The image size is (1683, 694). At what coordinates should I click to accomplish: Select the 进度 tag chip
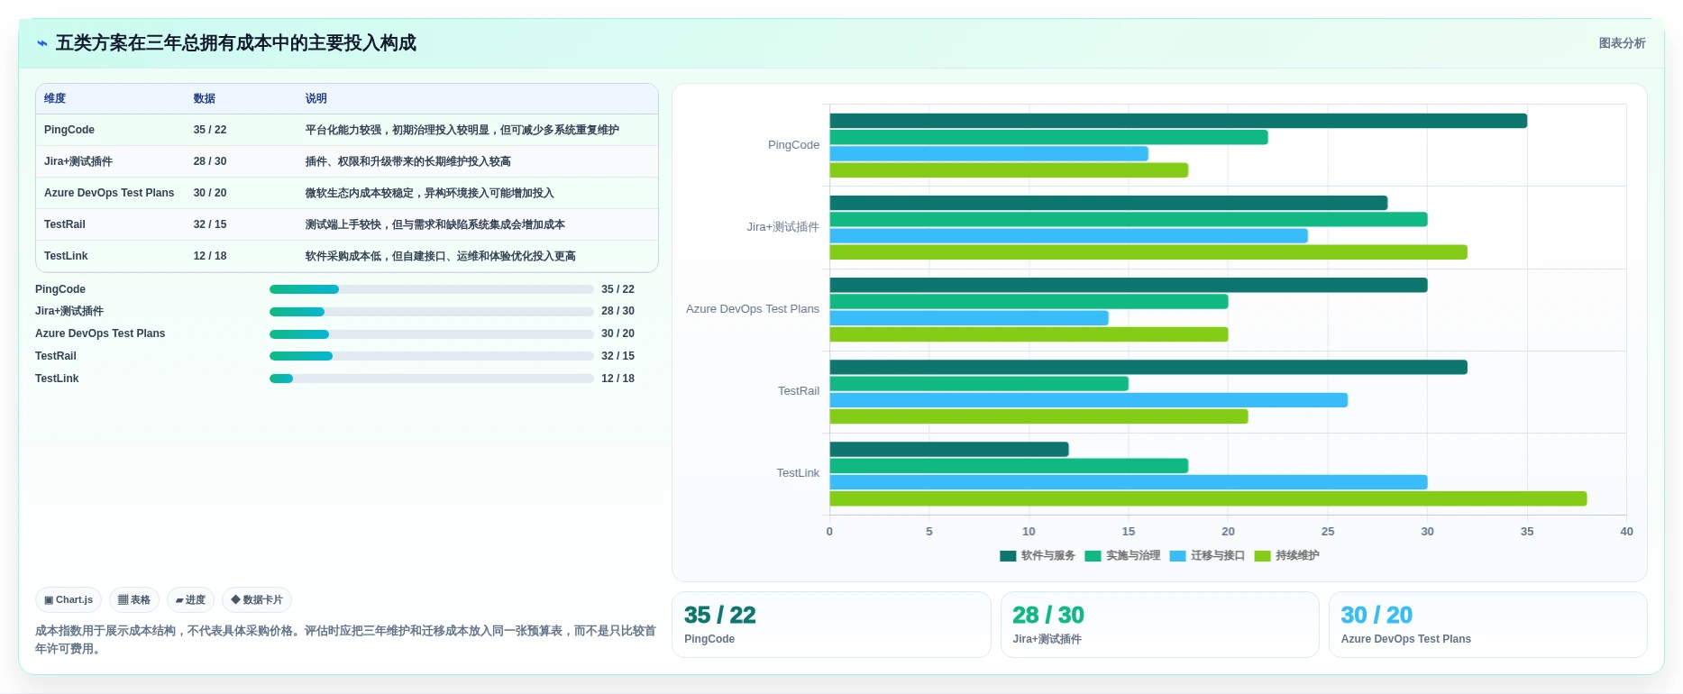190,599
